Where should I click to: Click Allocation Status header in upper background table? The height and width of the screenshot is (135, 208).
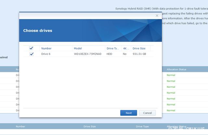[176, 69]
